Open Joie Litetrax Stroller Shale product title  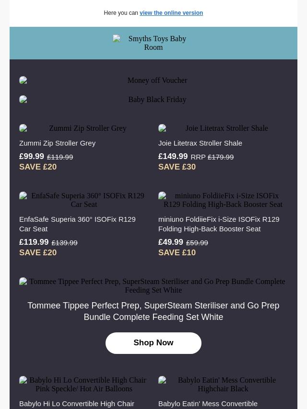click(200, 143)
